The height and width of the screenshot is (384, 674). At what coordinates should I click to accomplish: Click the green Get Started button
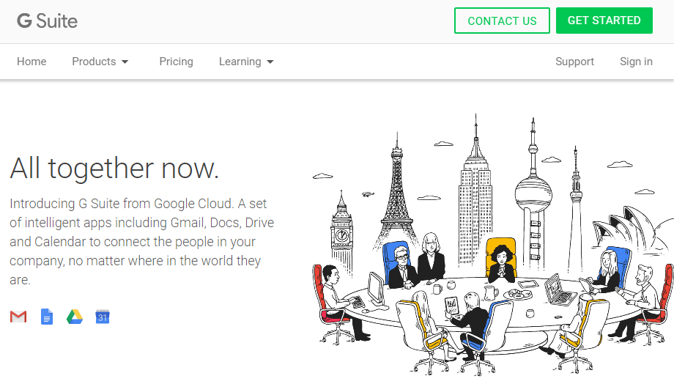click(604, 21)
